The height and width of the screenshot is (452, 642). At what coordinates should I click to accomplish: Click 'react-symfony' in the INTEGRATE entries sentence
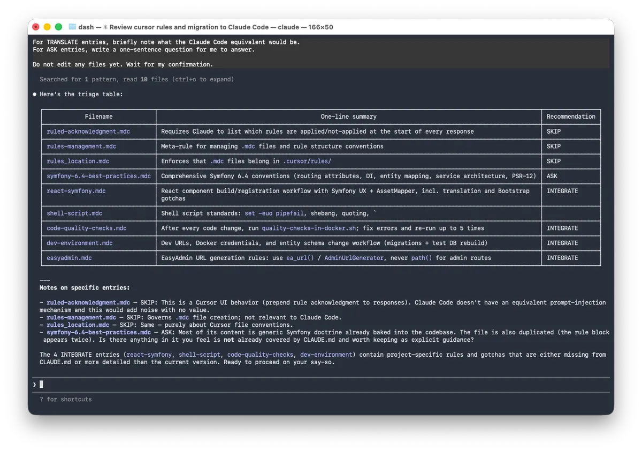pyautogui.click(x=149, y=355)
